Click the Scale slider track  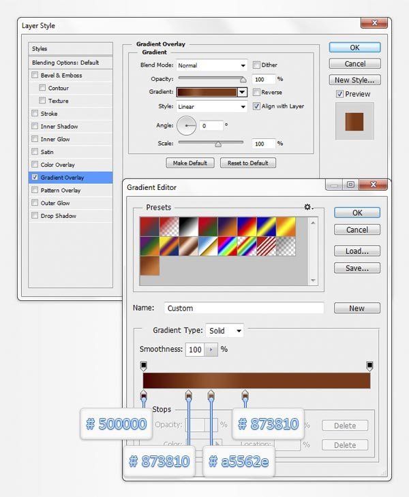point(211,143)
